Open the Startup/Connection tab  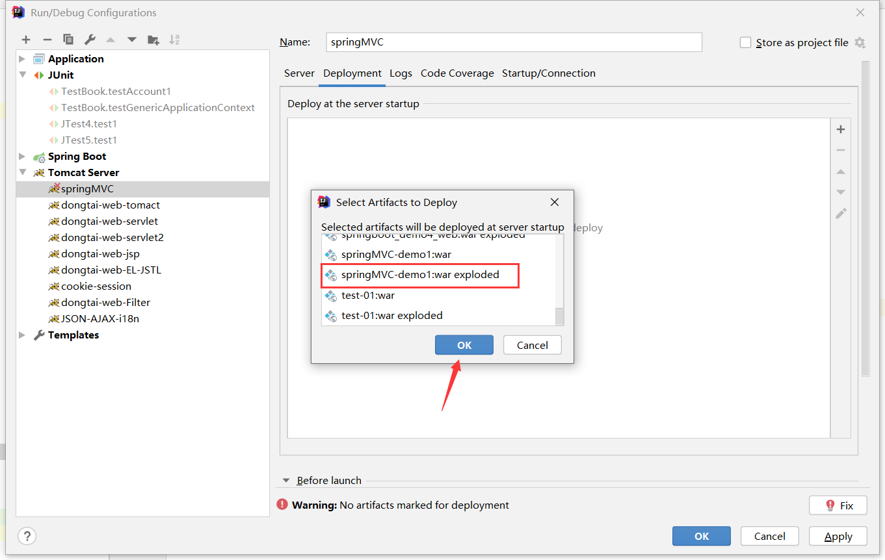click(549, 73)
